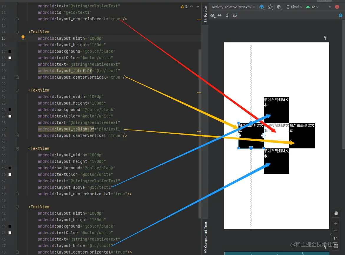Click the <TextView tag on line 41
This screenshot has width=345, height=255.
click(x=39, y=207)
